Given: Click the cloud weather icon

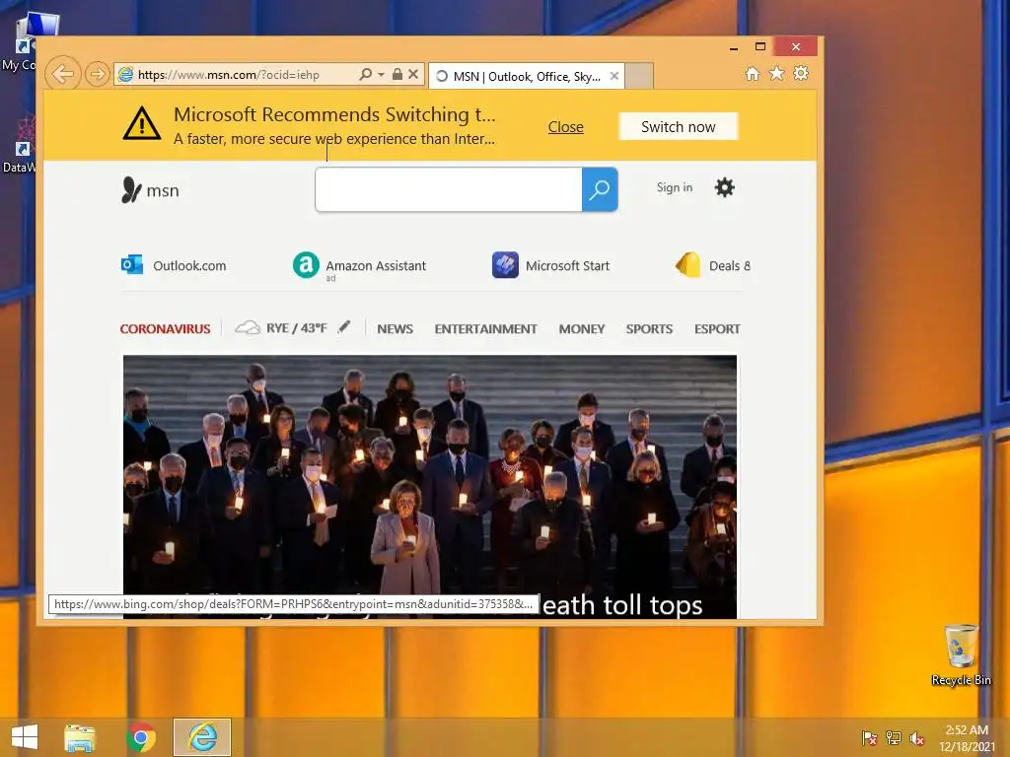Looking at the screenshot, I should tap(248, 327).
